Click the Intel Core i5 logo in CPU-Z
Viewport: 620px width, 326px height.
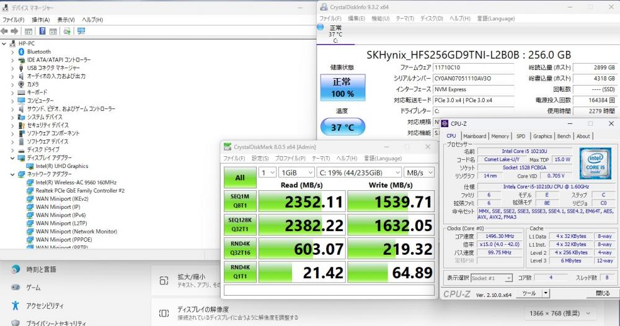click(595, 163)
